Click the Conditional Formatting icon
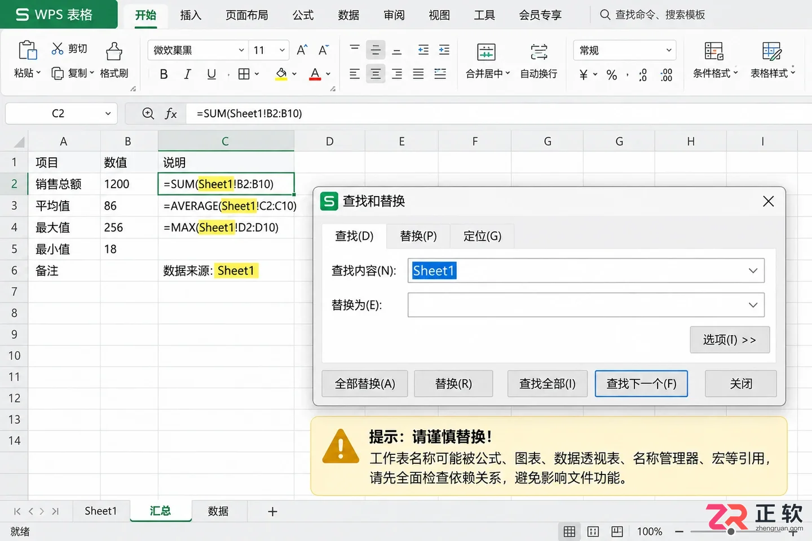The image size is (812, 541). [x=714, y=51]
